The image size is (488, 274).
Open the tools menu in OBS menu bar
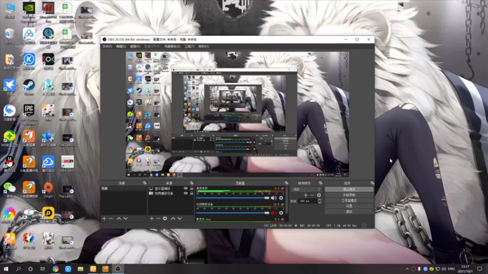[x=189, y=46]
